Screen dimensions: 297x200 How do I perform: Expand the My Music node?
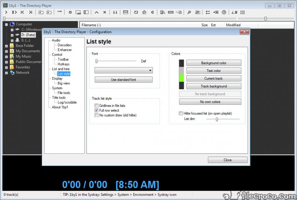6,57
